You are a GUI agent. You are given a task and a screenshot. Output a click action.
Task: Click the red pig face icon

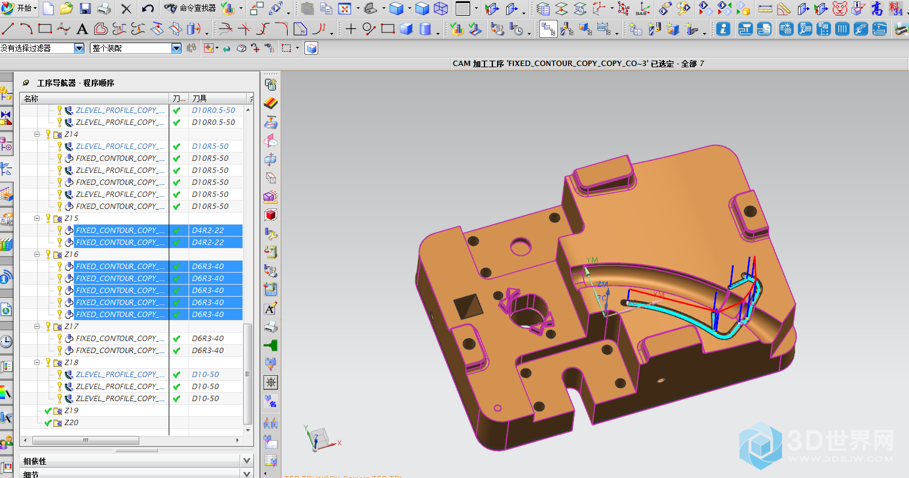tap(840, 8)
